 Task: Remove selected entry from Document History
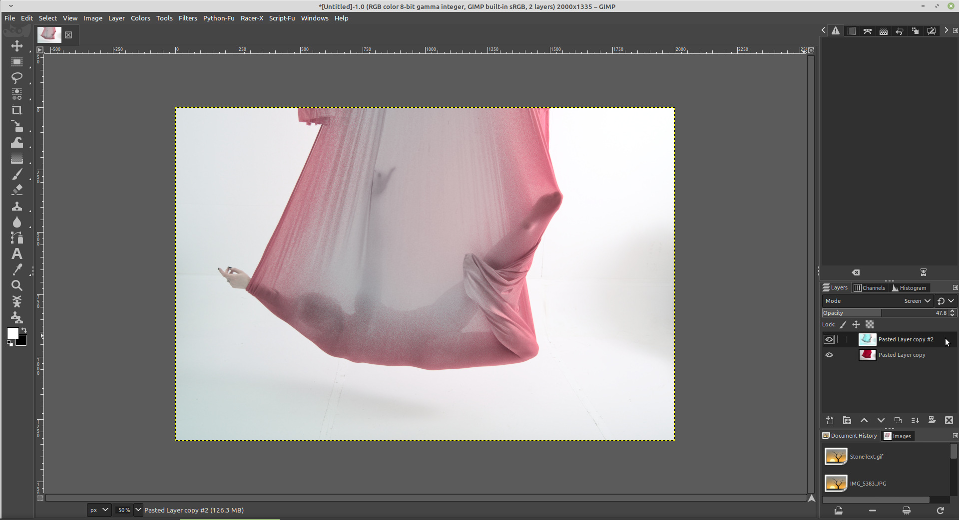pos(873,511)
